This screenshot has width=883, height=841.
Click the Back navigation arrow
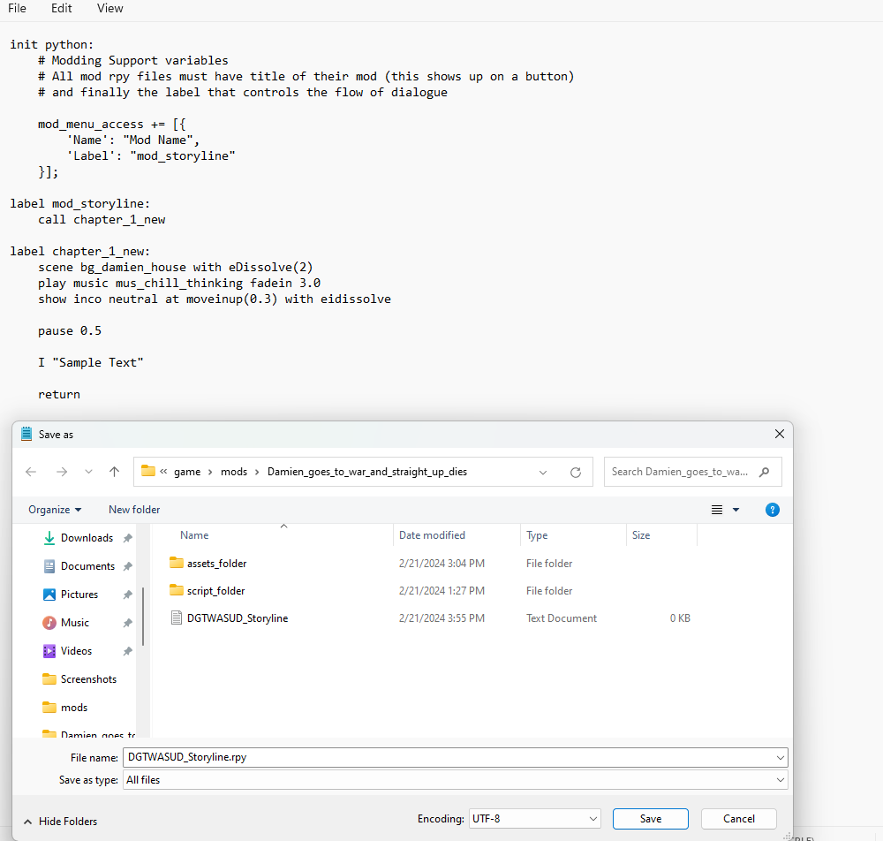31,472
